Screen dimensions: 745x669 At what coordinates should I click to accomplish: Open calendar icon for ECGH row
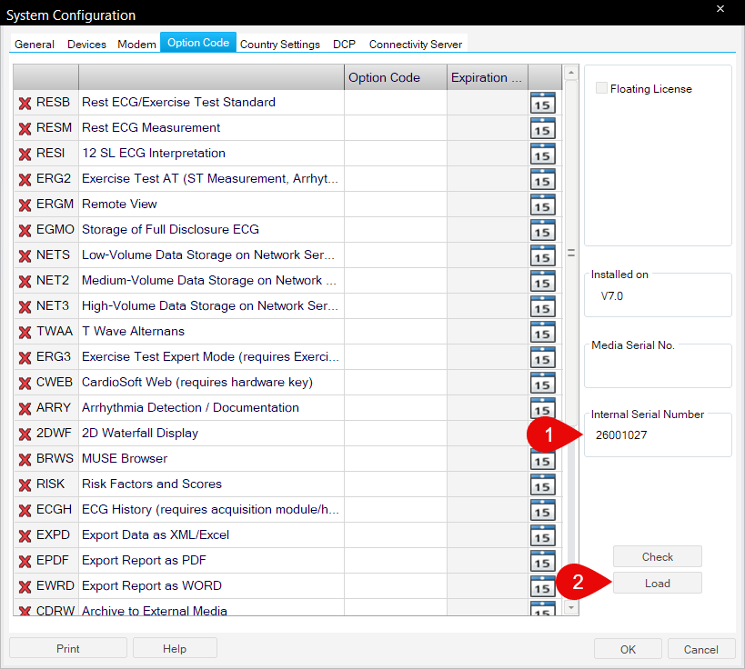point(542,510)
